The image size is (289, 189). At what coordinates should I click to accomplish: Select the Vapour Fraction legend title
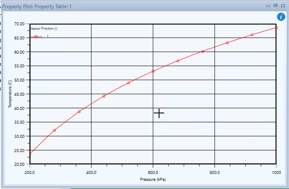(x=44, y=28)
